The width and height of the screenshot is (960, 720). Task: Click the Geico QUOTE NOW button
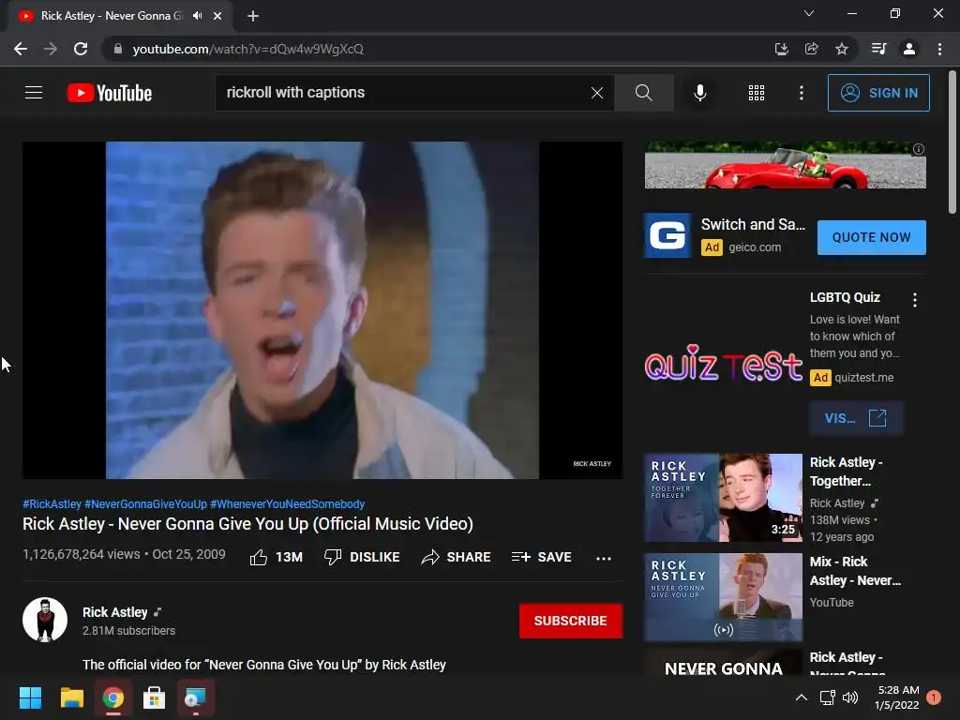(871, 237)
